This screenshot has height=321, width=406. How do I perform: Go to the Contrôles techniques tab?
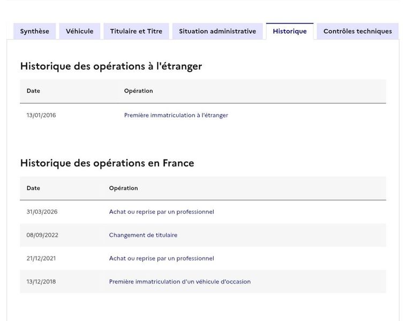click(x=358, y=32)
